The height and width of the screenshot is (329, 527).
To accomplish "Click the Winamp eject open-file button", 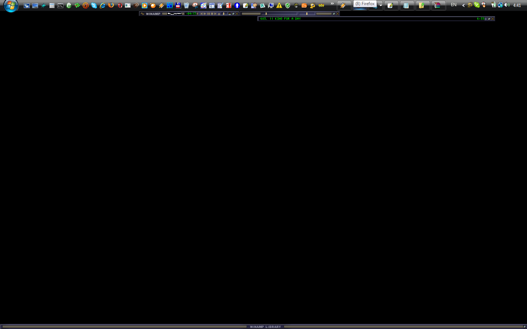I will (219, 14).
